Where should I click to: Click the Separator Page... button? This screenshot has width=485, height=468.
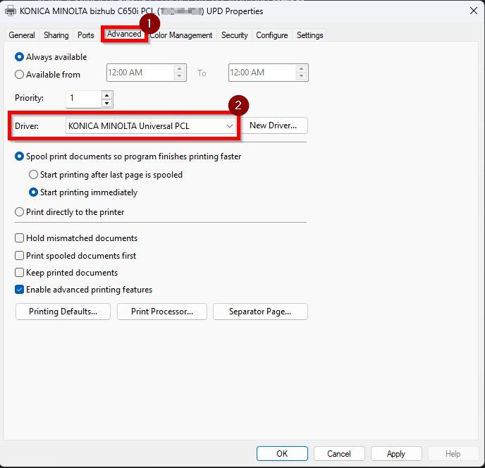coord(259,312)
